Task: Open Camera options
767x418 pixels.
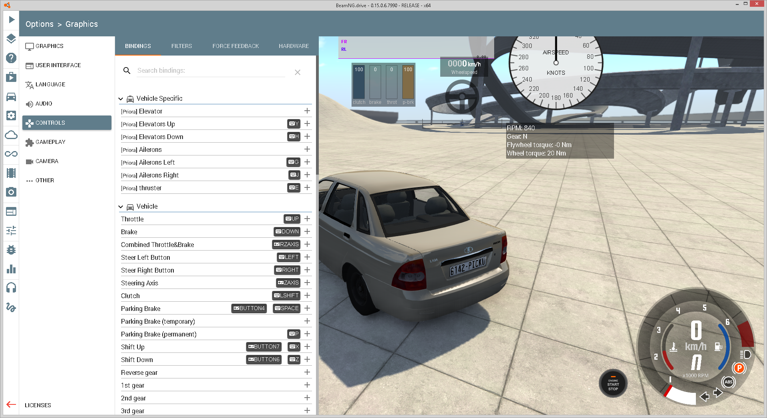Action: point(67,161)
